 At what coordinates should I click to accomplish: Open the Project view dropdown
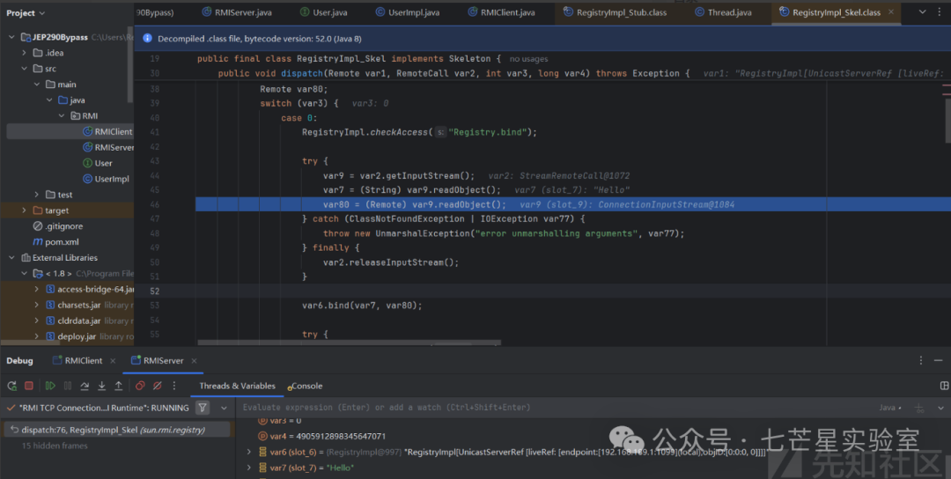point(26,12)
